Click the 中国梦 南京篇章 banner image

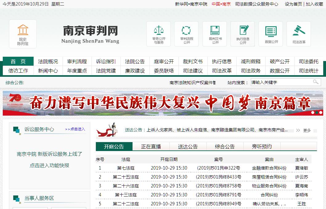pos(163,103)
